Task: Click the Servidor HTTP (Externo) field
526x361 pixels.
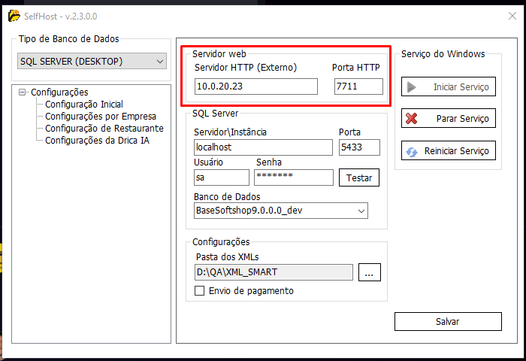Action: (255, 87)
